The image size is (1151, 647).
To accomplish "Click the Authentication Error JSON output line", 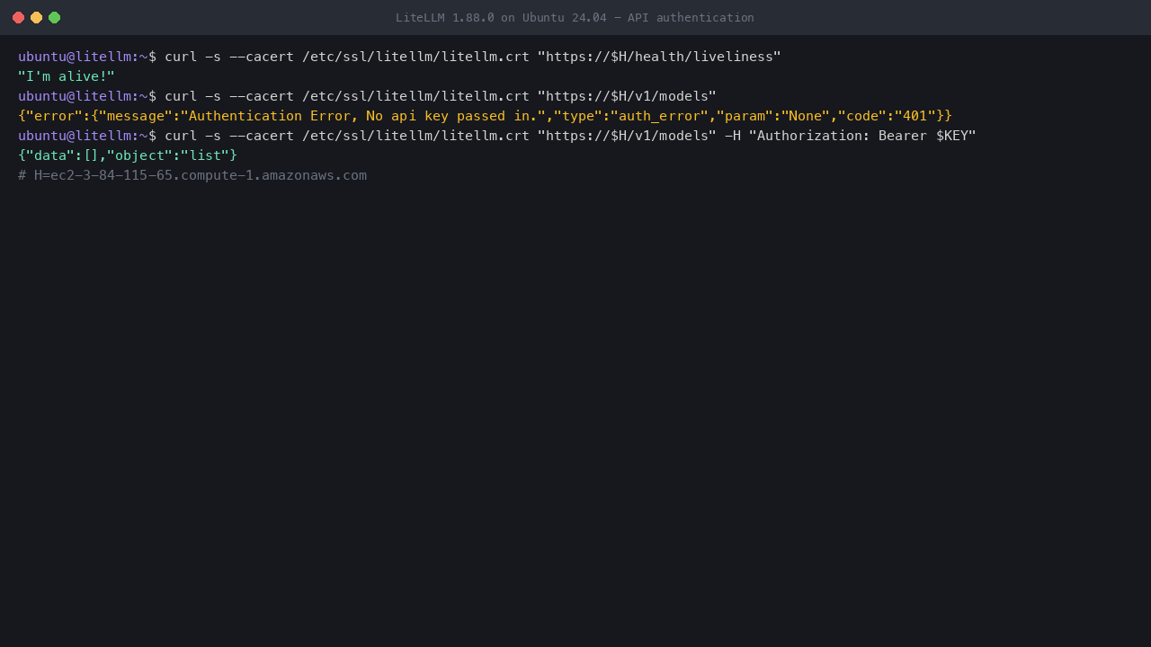I will coord(485,116).
